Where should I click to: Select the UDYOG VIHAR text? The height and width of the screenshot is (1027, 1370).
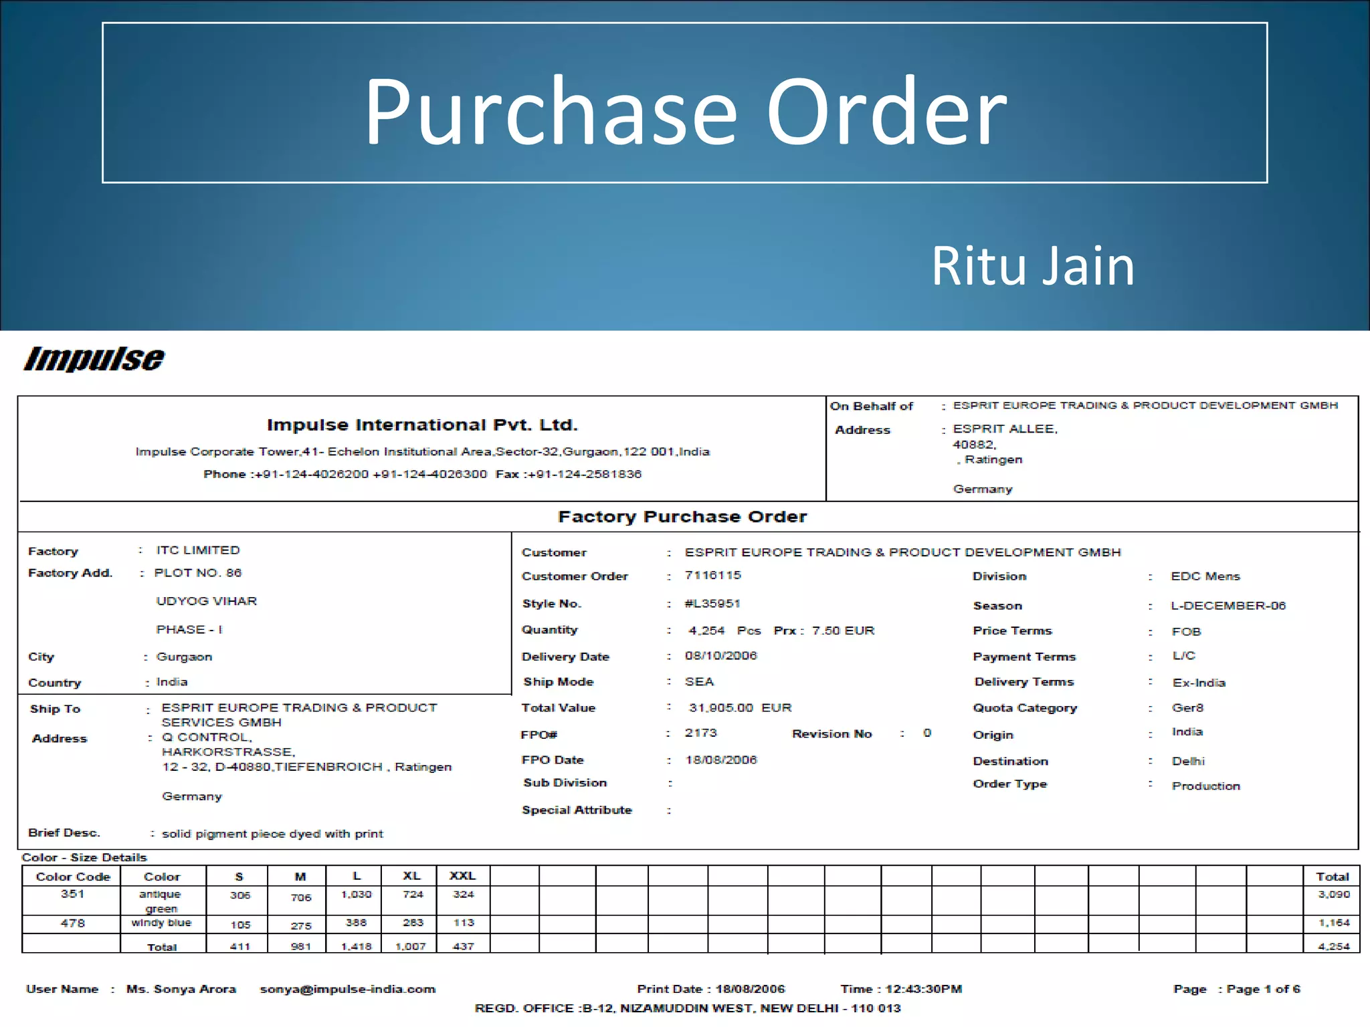pyautogui.click(x=206, y=601)
